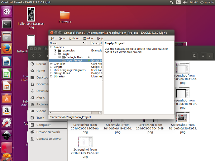Launch Firefox from the dock
215x161 pixels.
tap(6, 49)
